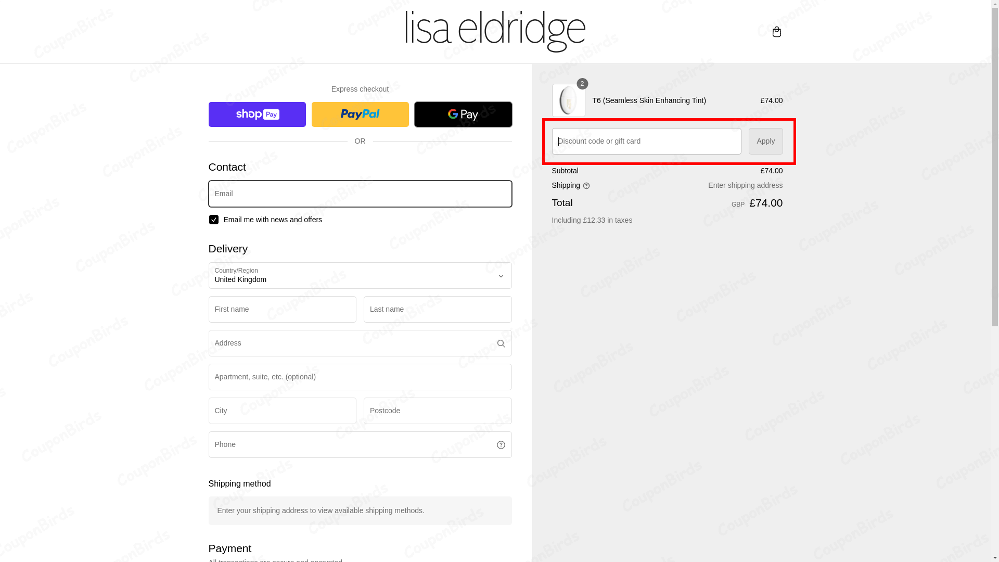999x562 pixels.
Task: Click the Shop Pay express checkout icon
Action: tap(257, 114)
